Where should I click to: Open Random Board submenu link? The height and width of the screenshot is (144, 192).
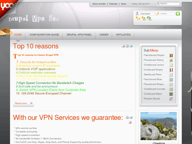[x=152, y=99]
